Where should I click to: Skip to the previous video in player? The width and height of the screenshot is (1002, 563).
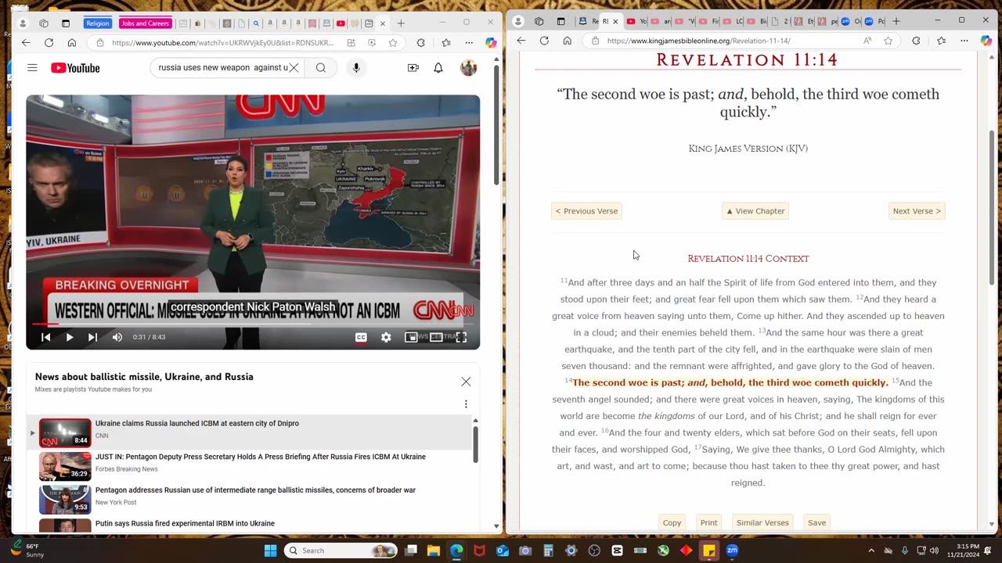45,337
